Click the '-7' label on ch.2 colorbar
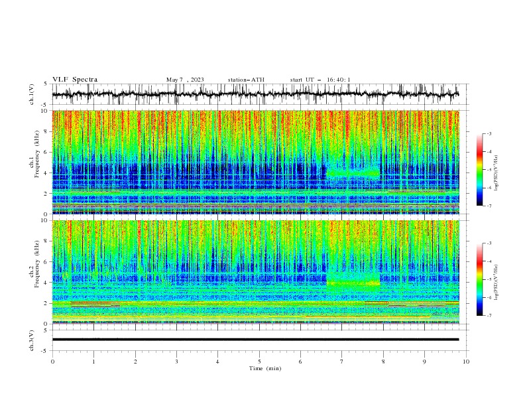Viewport: 525px width, 406px height. 489,316
